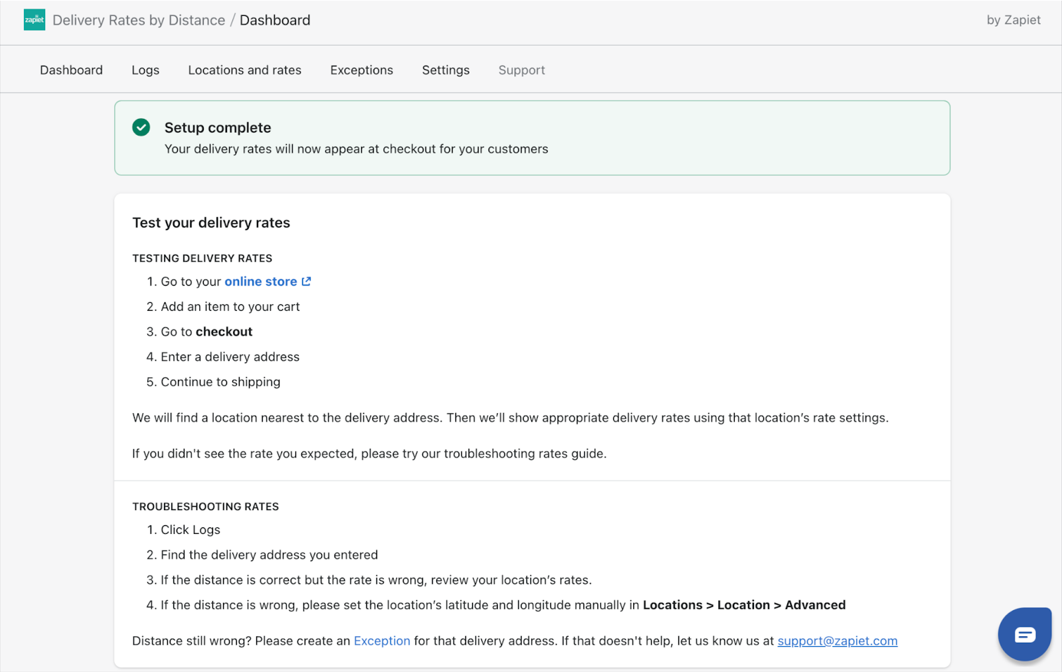Go to the Exceptions tab
The image size is (1062, 672).
(362, 70)
